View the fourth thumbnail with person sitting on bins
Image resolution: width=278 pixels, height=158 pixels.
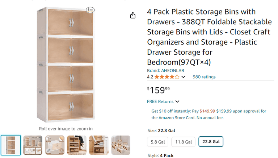[77, 145]
